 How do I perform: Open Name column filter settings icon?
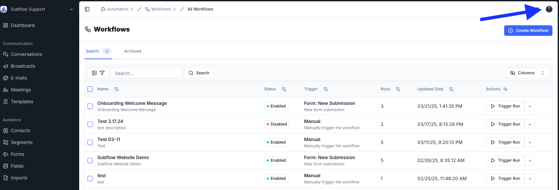(116, 89)
